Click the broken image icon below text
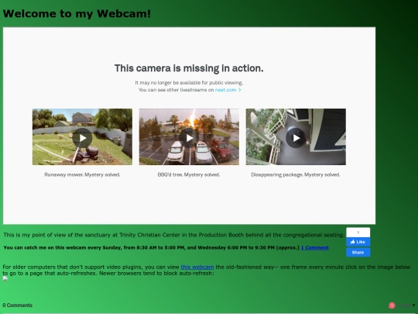This screenshot has height=314, width=418. [x=5, y=279]
